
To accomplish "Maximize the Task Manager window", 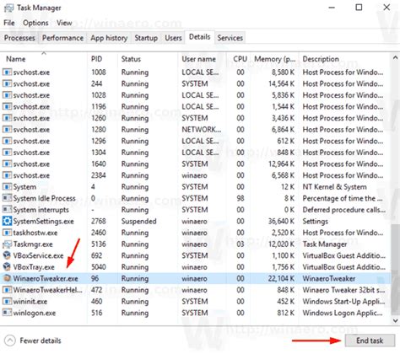I will [359, 8].
